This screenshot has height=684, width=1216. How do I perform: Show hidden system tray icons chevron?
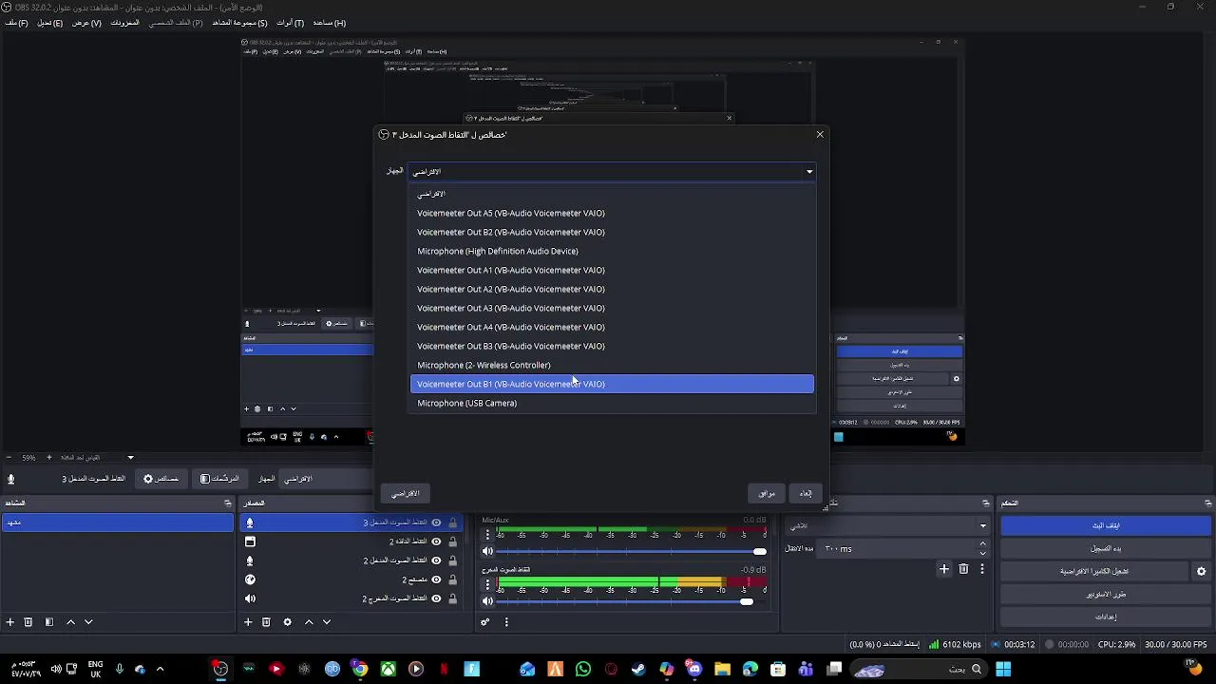tap(160, 669)
